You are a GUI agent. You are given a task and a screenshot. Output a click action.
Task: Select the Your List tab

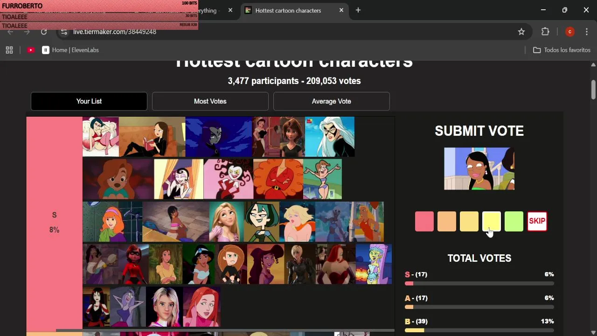tap(89, 101)
